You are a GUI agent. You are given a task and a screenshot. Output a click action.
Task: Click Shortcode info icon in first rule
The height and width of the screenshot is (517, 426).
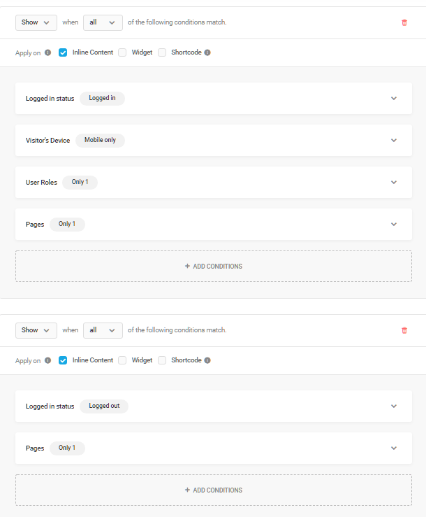[207, 52]
